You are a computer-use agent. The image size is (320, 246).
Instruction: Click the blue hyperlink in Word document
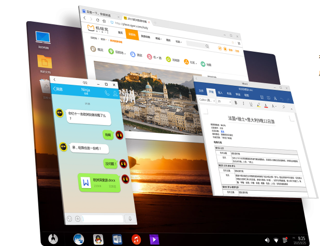pyautogui.click(x=223, y=131)
